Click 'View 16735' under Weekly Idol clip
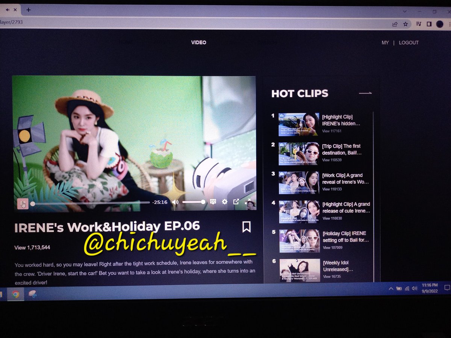The image size is (451, 338). pyautogui.click(x=332, y=276)
